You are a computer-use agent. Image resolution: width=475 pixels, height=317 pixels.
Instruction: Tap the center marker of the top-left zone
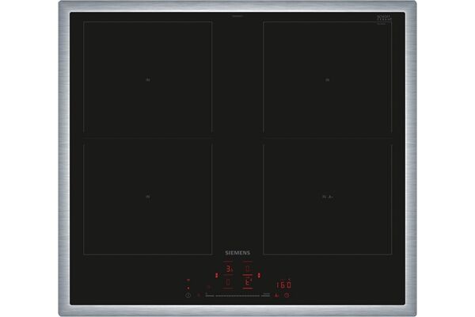point(147,78)
